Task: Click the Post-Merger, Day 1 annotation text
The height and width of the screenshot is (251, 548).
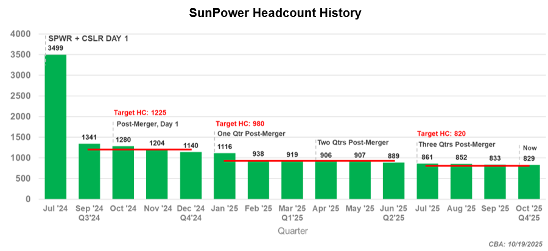Action: [146, 124]
